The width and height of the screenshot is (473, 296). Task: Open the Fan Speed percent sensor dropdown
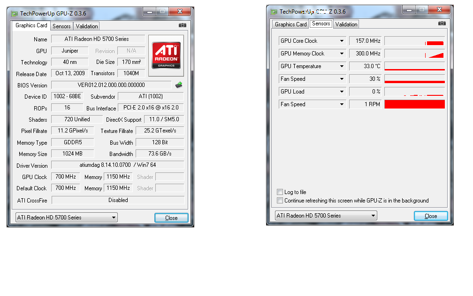pyautogui.click(x=342, y=79)
